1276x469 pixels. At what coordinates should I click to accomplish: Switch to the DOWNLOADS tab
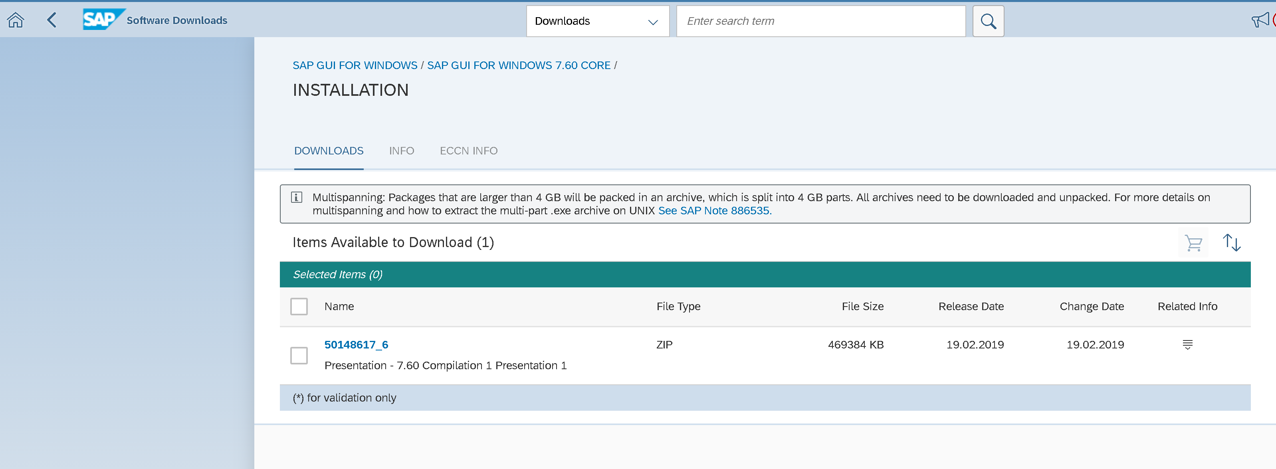tap(329, 150)
